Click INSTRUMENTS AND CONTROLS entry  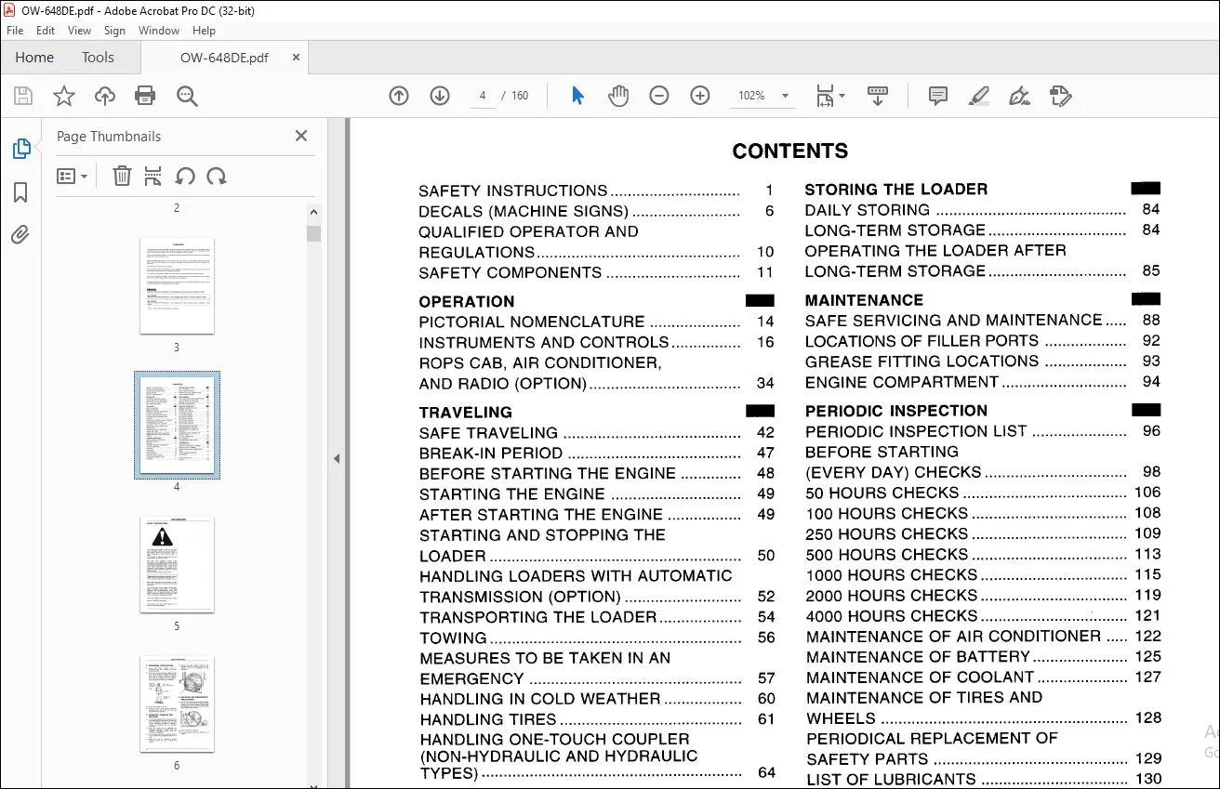click(596, 342)
